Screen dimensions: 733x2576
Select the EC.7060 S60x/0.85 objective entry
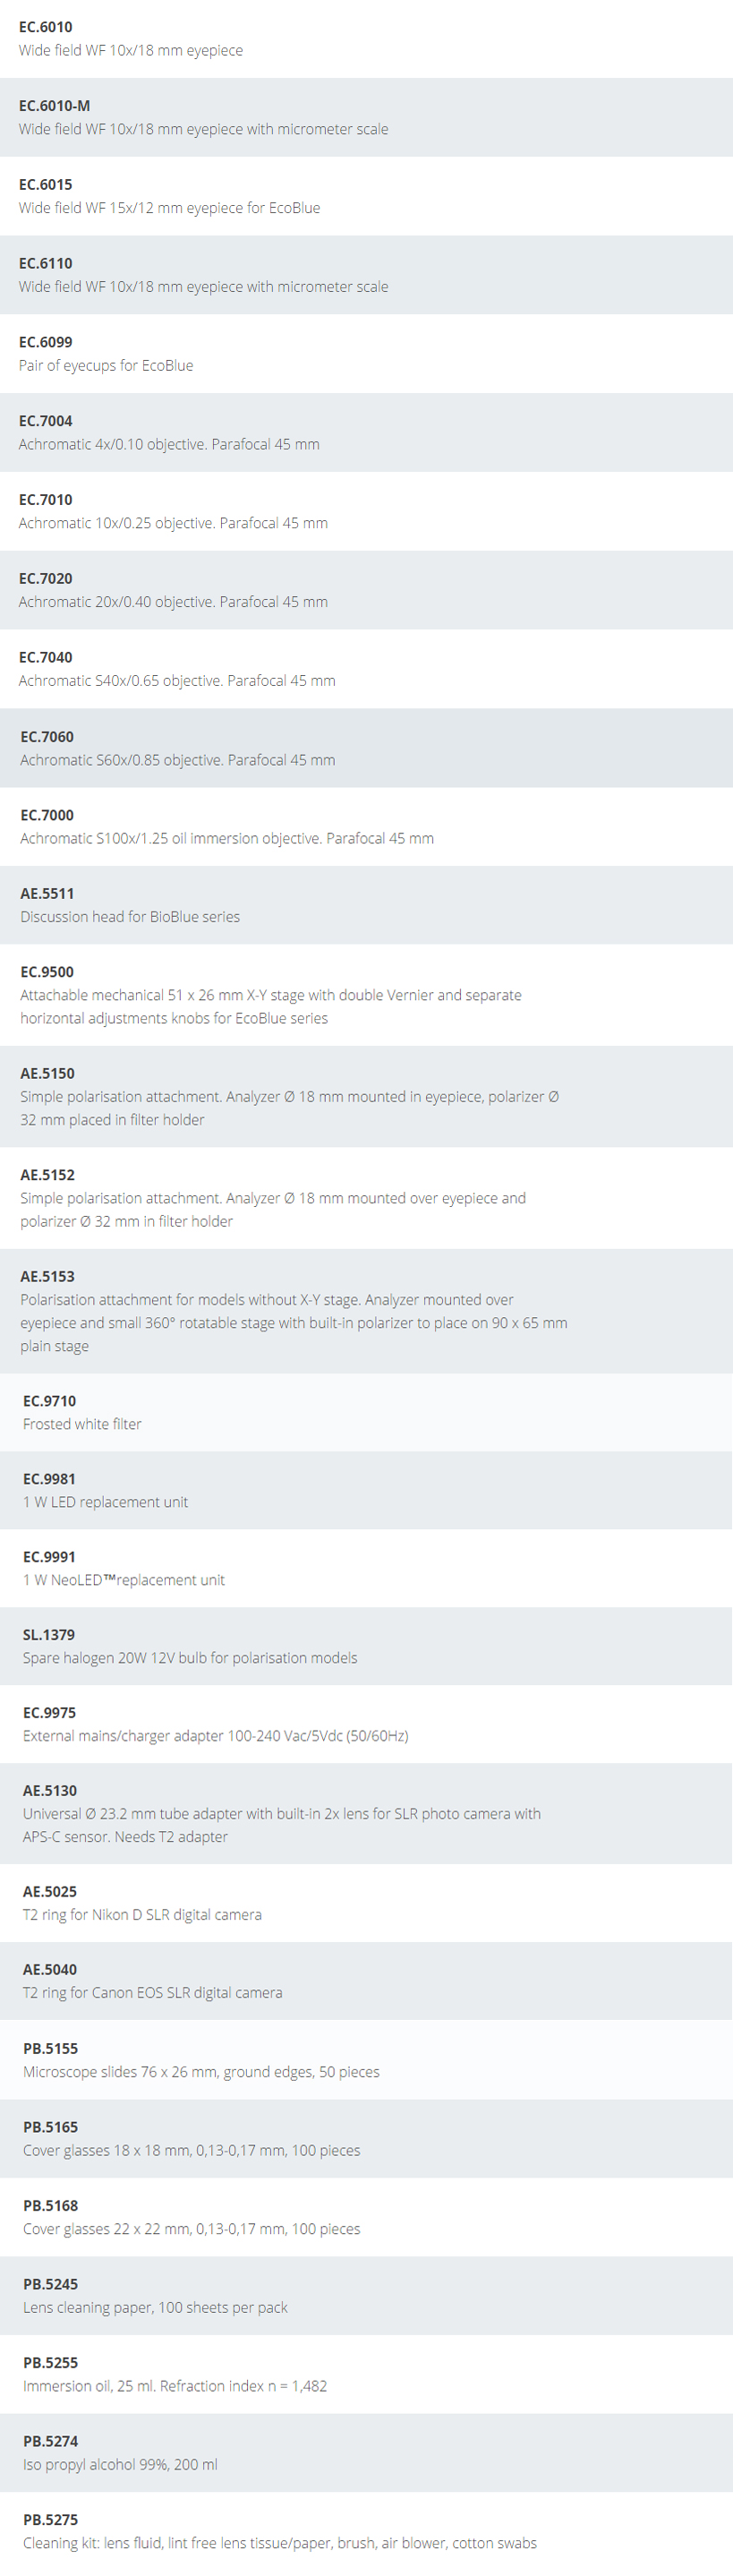pyautogui.click(x=366, y=748)
